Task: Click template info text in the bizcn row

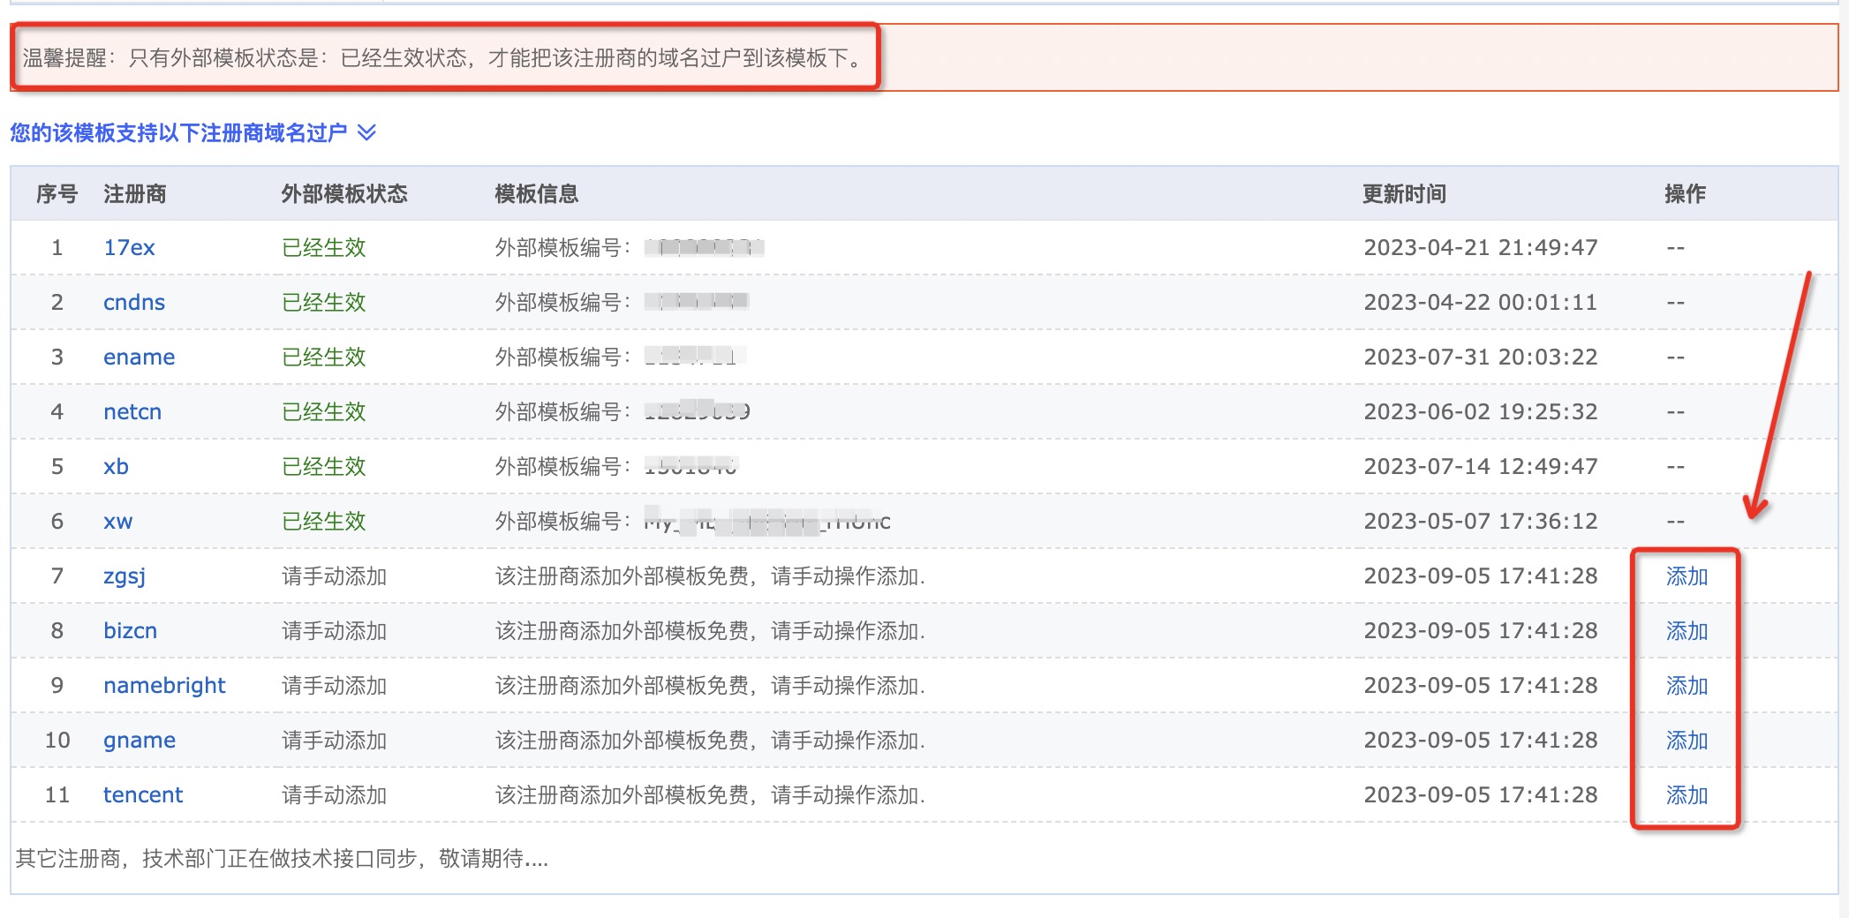Action: 710,631
